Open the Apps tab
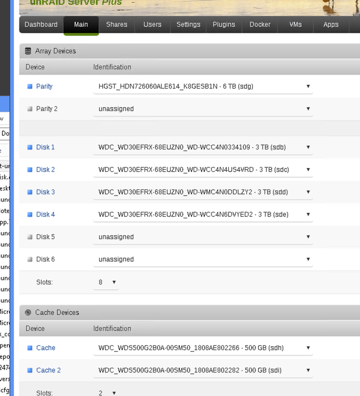Image resolution: width=360 pixels, height=396 pixels. pyautogui.click(x=331, y=25)
